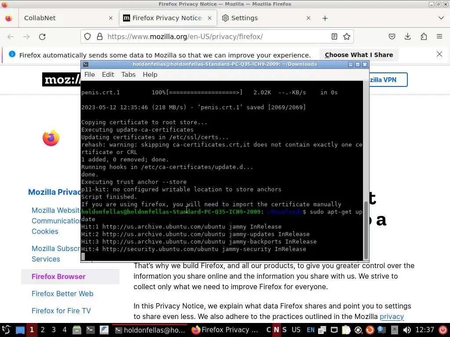
Task: Close the Settings tab
Action: [308, 18]
